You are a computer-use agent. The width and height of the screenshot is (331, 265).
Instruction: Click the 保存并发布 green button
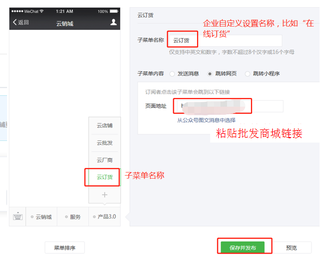tap(243, 248)
